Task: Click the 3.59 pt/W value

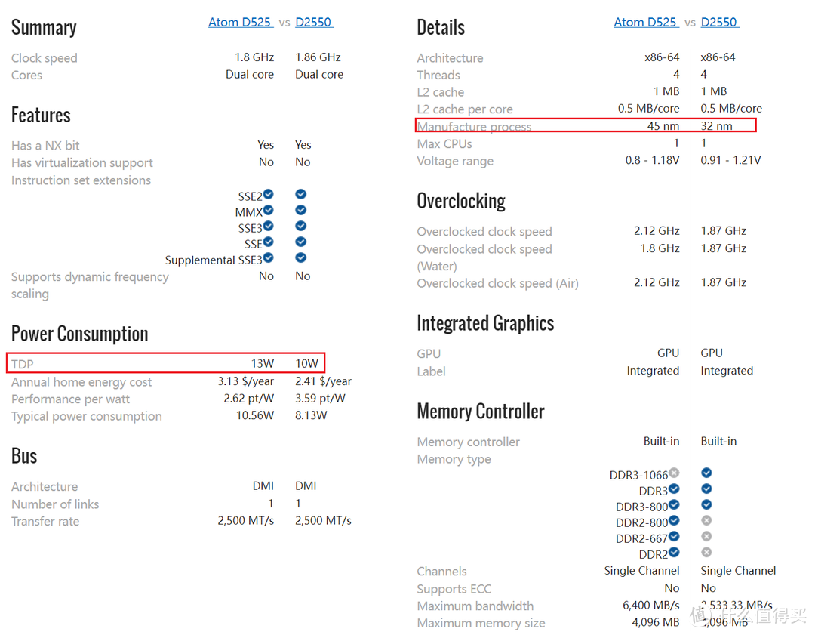Action: pos(320,399)
